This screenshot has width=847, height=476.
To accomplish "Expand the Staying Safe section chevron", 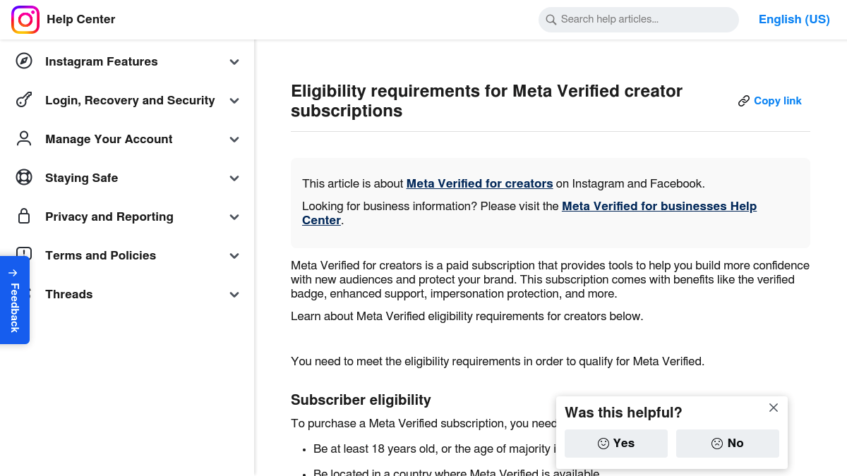I will pos(234,178).
